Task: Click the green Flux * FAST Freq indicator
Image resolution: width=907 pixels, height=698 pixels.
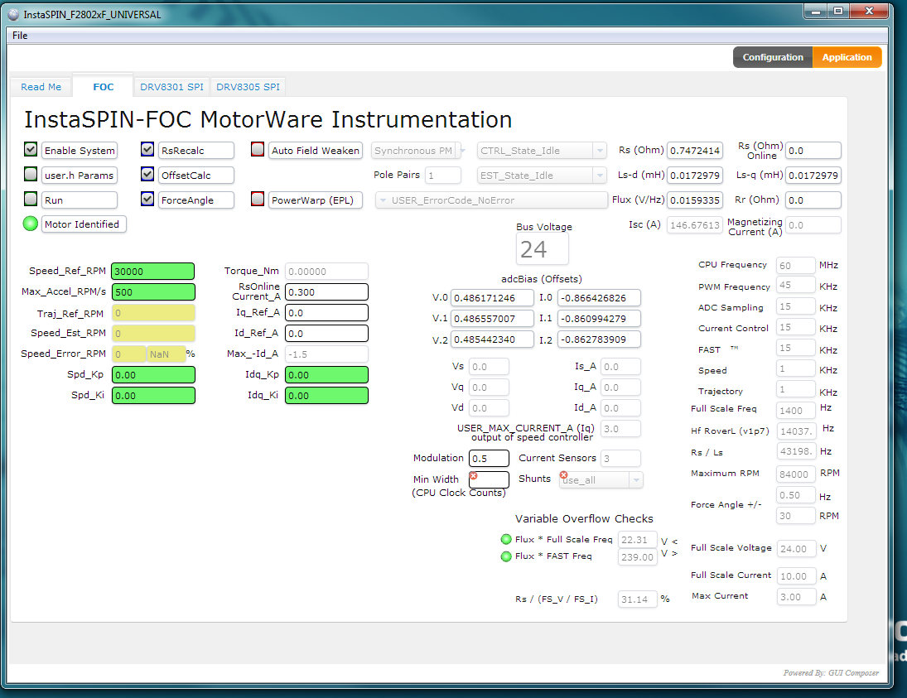Action: 506,556
